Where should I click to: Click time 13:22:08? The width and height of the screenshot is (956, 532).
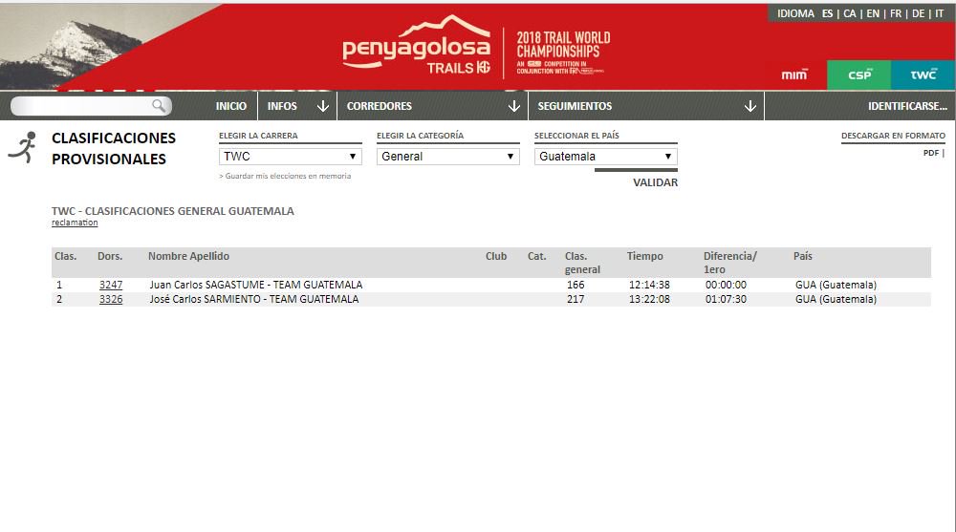(649, 299)
